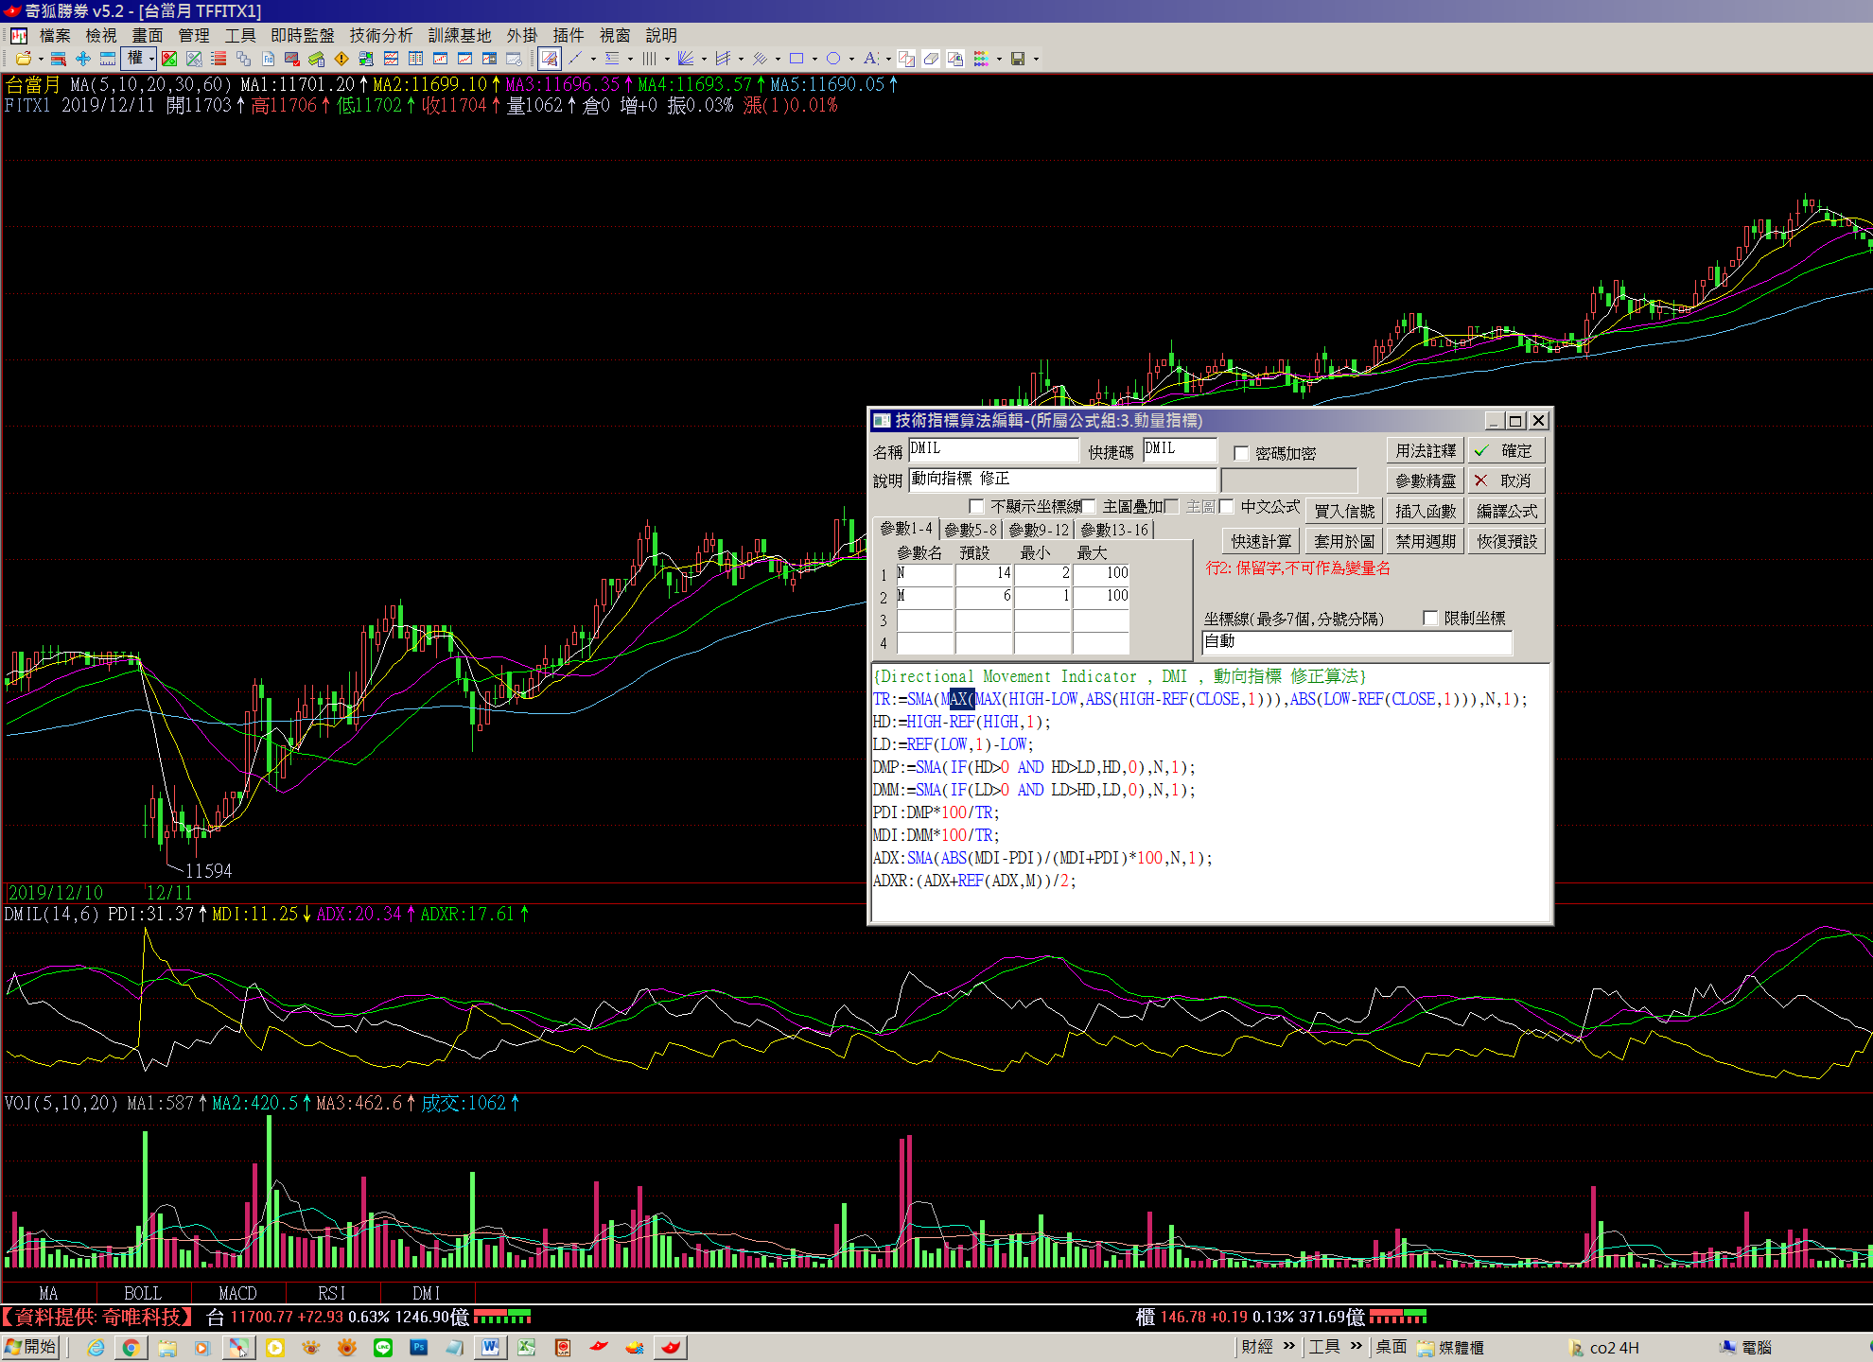
Task: Open Excel from taskbar
Action: (x=527, y=1348)
